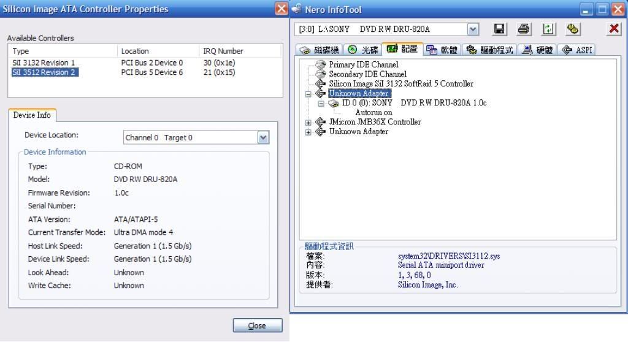The width and height of the screenshot is (628, 342).
Task: Click the 軟體 tab windows icon
Action: pyautogui.click(x=431, y=50)
